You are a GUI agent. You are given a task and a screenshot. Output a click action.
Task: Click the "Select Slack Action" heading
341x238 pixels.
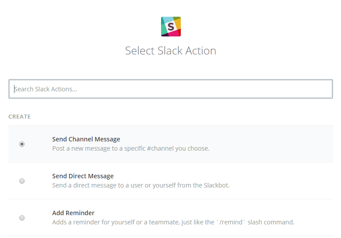tap(171, 50)
